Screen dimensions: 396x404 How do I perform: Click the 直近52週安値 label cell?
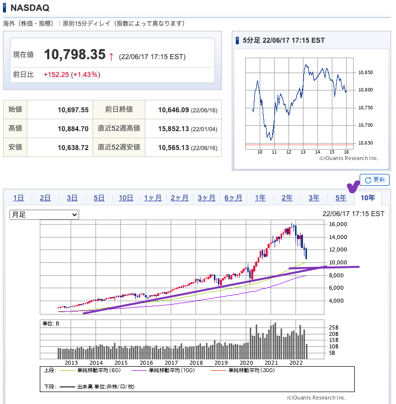point(119,147)
